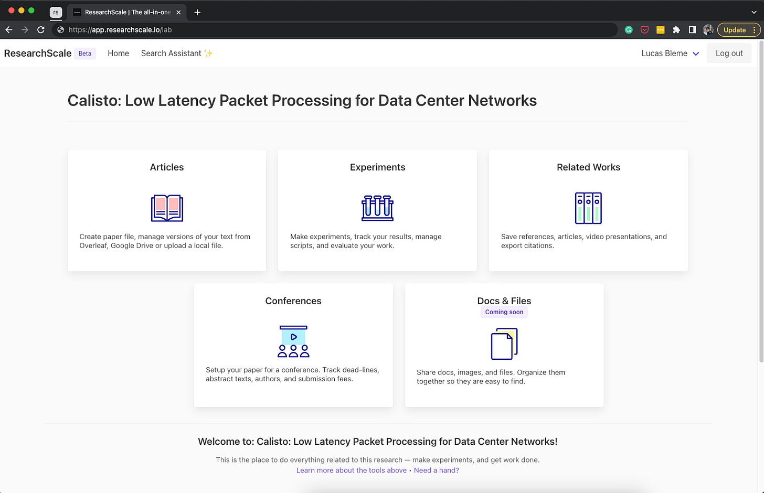Open the Chrome profile avatar

click(708, 30)
